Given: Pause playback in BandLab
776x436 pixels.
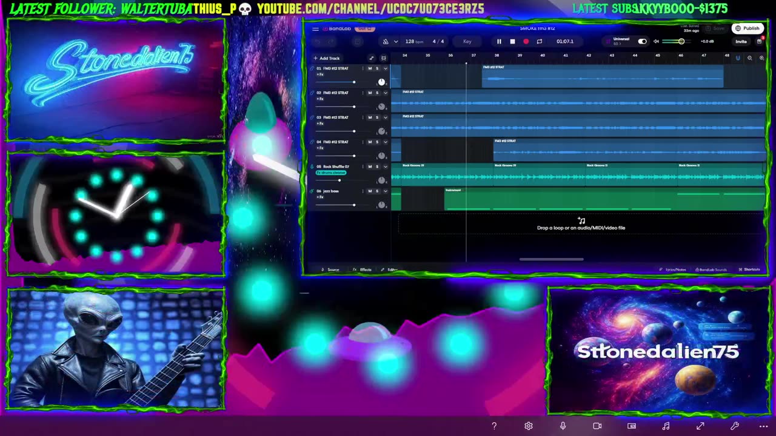Looking at the screenshot, I should tap(499, 41).
